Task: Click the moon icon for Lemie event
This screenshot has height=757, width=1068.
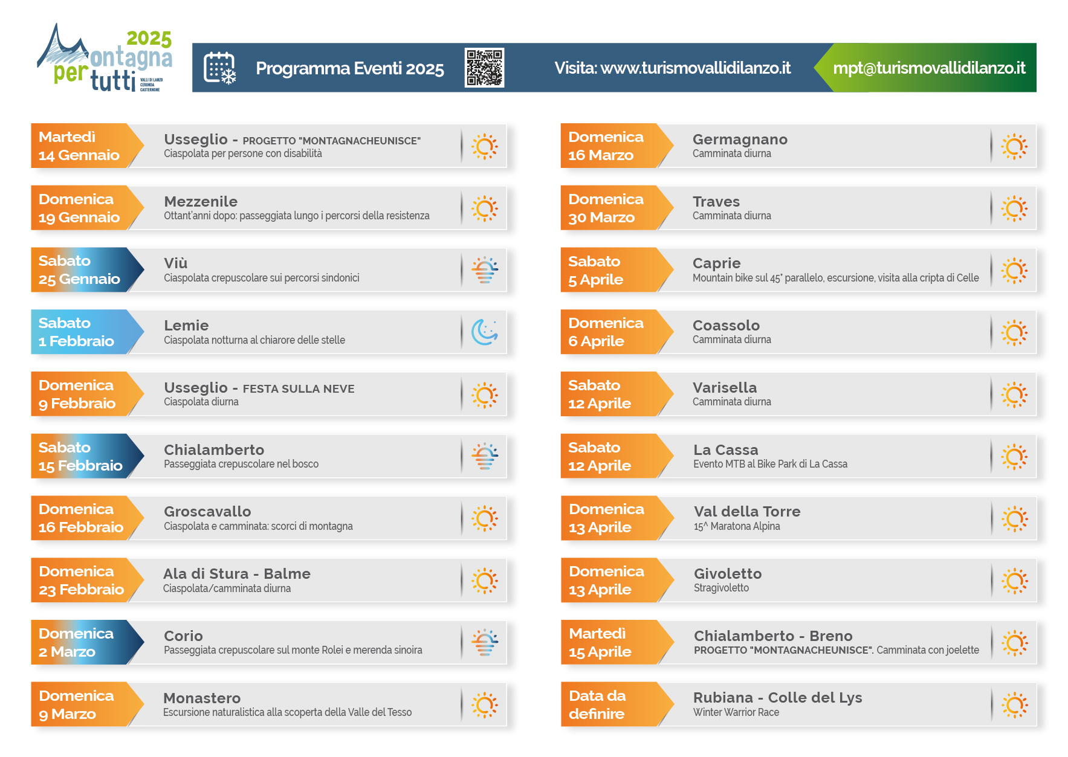Action: pos(484,332)
